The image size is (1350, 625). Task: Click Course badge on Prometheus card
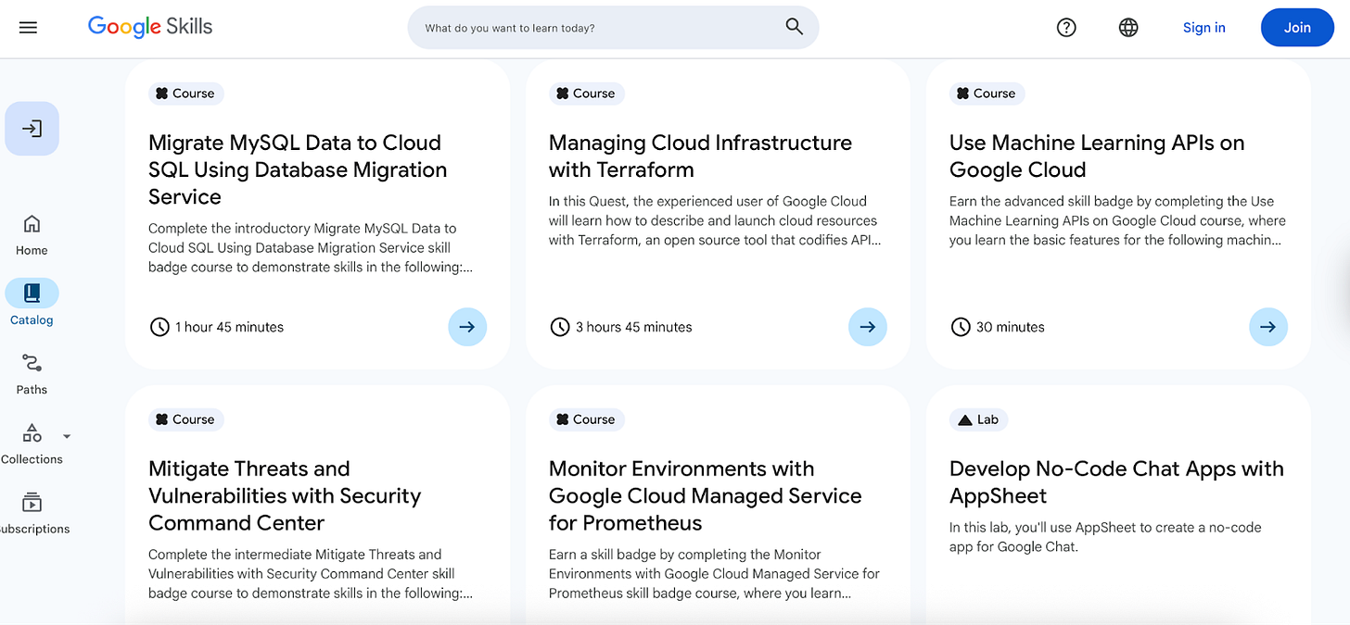point(586,419)
